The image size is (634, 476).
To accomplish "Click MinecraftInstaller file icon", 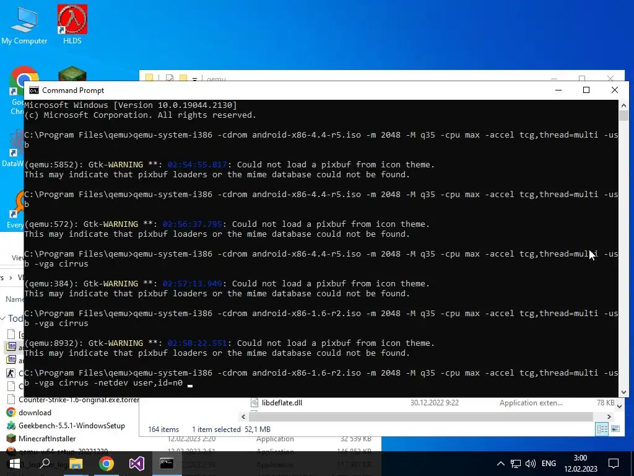I will [x=11, y=439].
